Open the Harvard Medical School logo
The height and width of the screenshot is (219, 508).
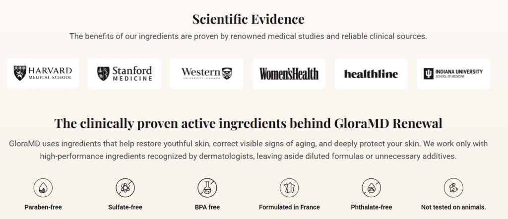pos(43,73)
